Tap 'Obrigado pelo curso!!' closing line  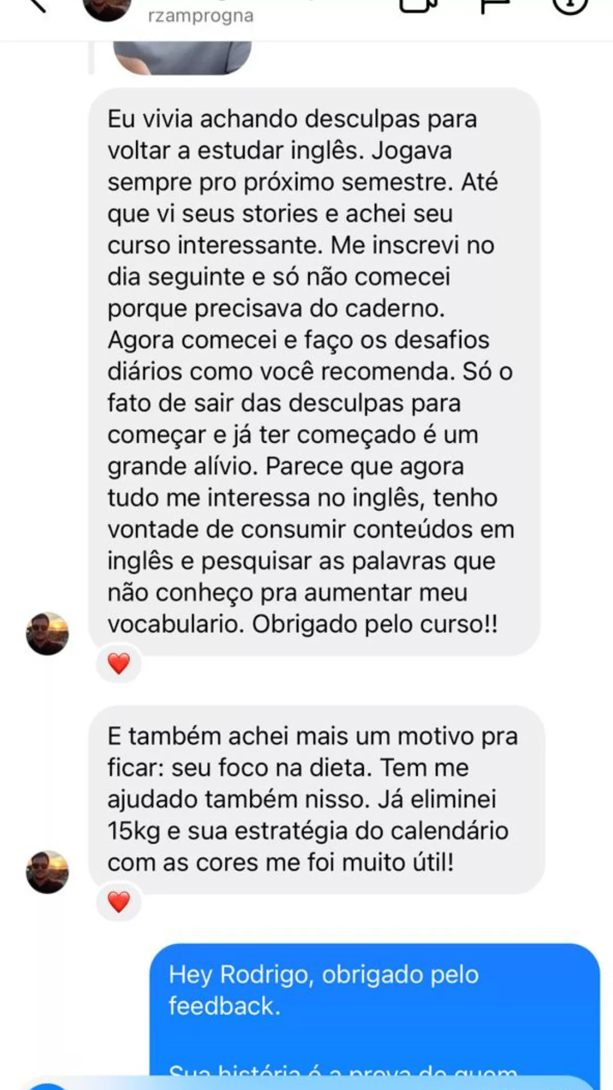(375, 624)
